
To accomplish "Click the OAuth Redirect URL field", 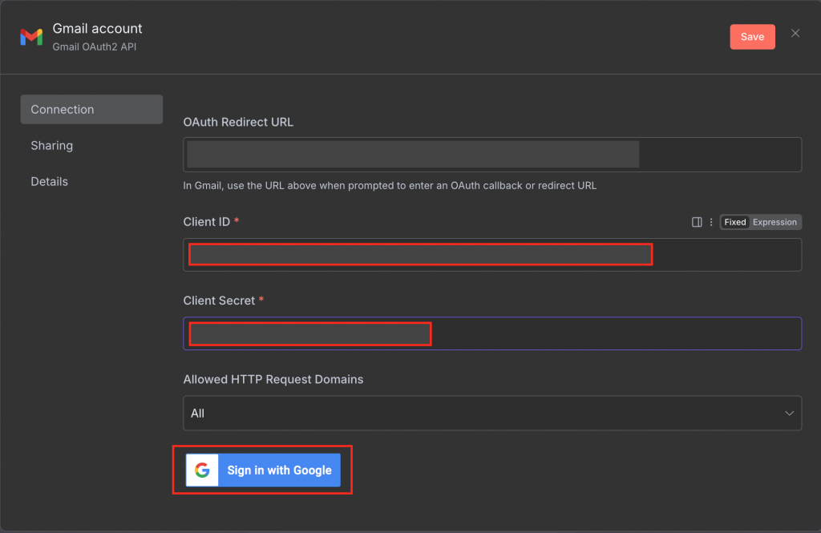I will [x=492, y=155].
